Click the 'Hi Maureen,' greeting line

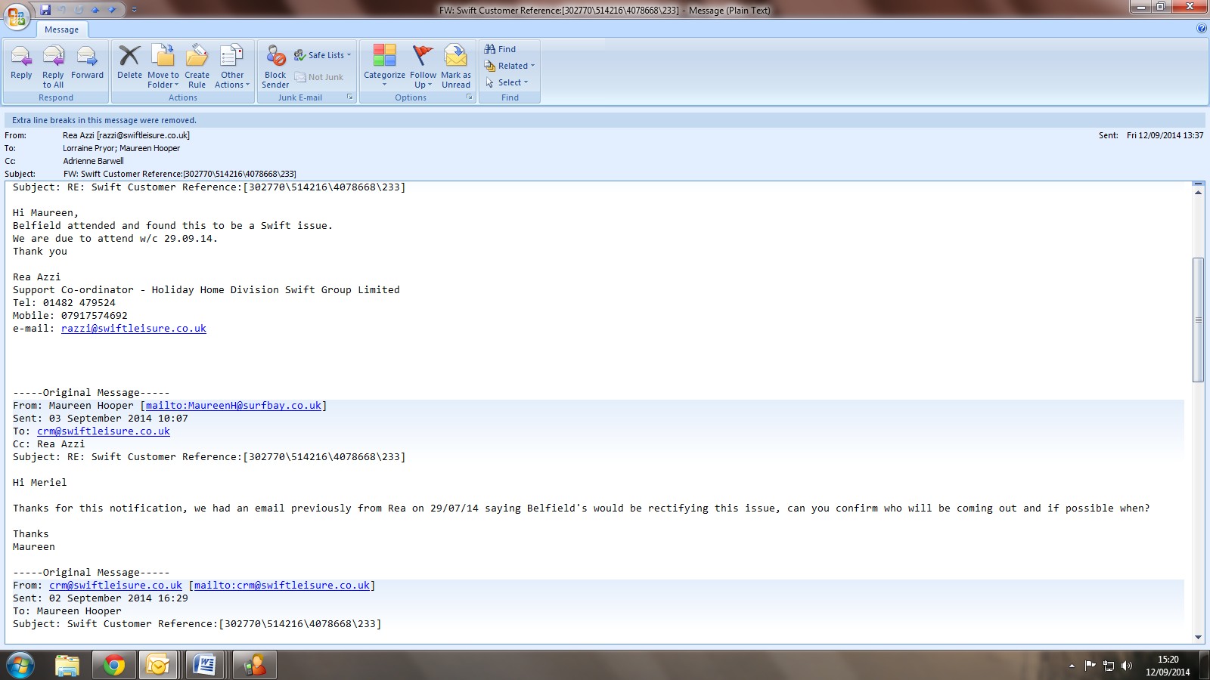[45, 213]
